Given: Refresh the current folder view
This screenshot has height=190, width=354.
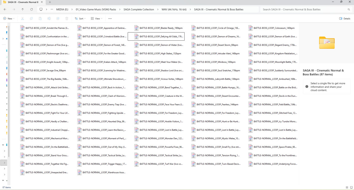Looking at the screenshot, I should (31, 9).
